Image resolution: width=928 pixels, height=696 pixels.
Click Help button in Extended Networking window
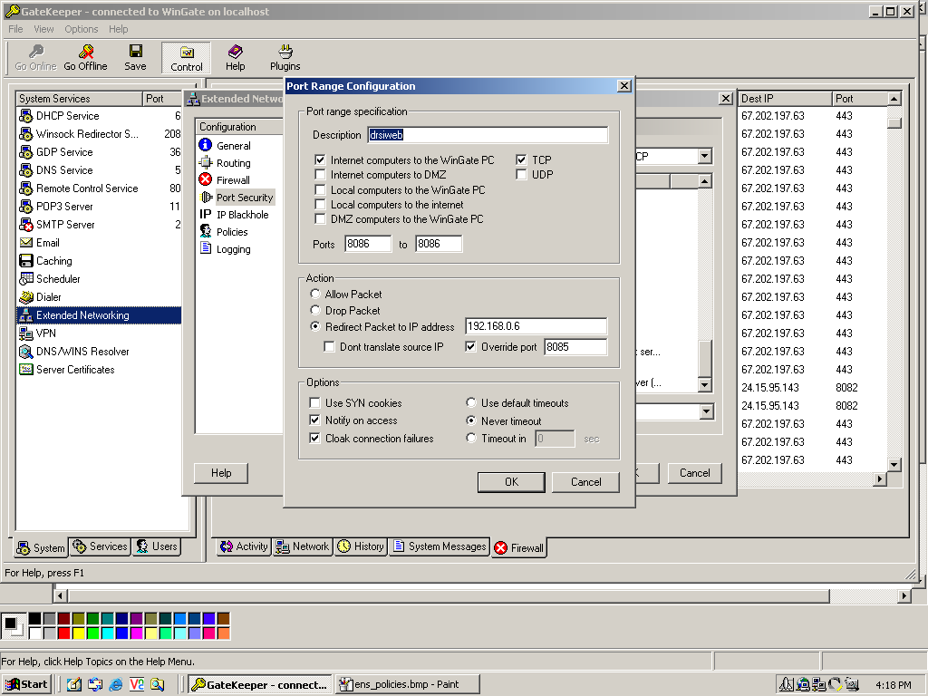[221, 473]
